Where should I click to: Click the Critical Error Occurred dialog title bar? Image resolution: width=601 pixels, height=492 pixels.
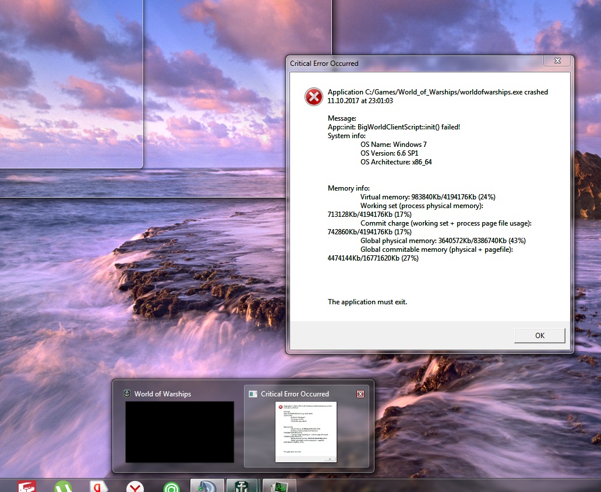pyautogui.click(x=408, y=63)
